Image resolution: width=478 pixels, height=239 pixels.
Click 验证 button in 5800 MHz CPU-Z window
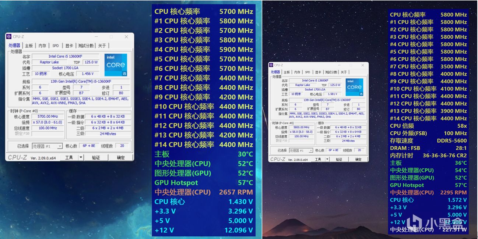[x=339, y=159]
